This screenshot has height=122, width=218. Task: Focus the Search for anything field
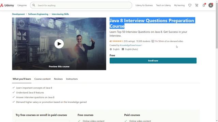coord(81,5)
